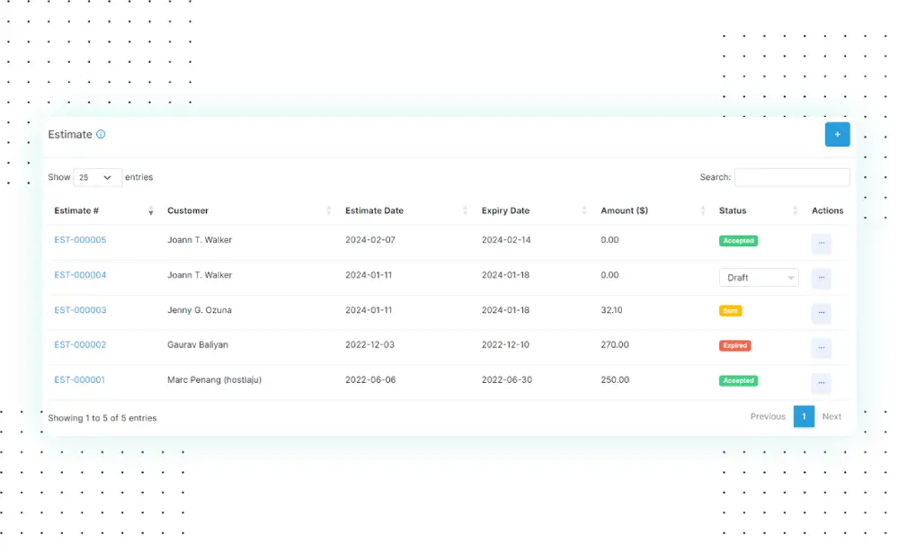Click the blue plus icon to add estimate
899x552 pixels.
[837, 134]
